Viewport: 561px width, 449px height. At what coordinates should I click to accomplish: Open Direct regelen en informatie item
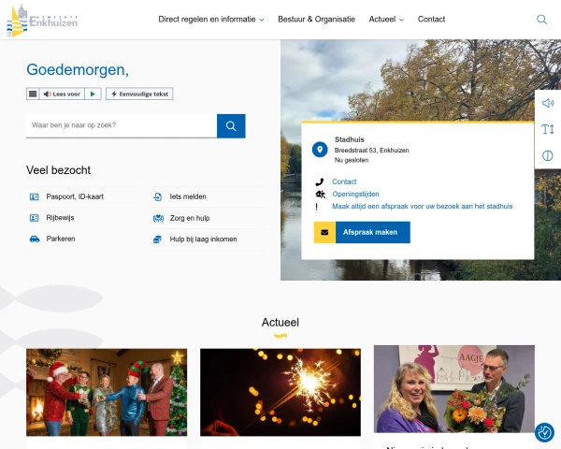207,20
